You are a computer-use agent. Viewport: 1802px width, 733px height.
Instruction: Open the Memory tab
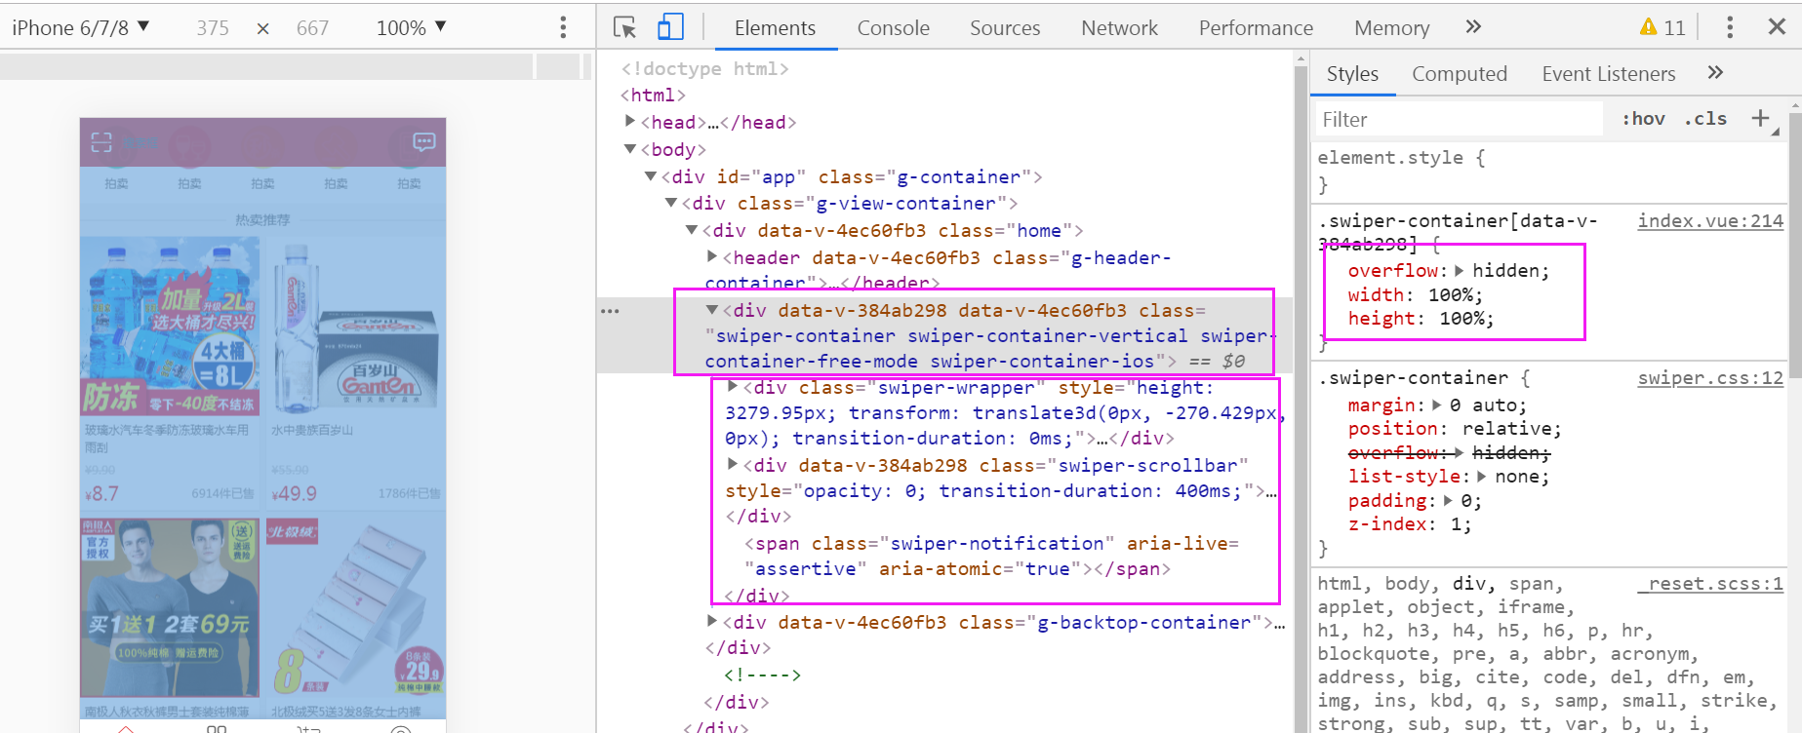click(x=1391, y=28)
